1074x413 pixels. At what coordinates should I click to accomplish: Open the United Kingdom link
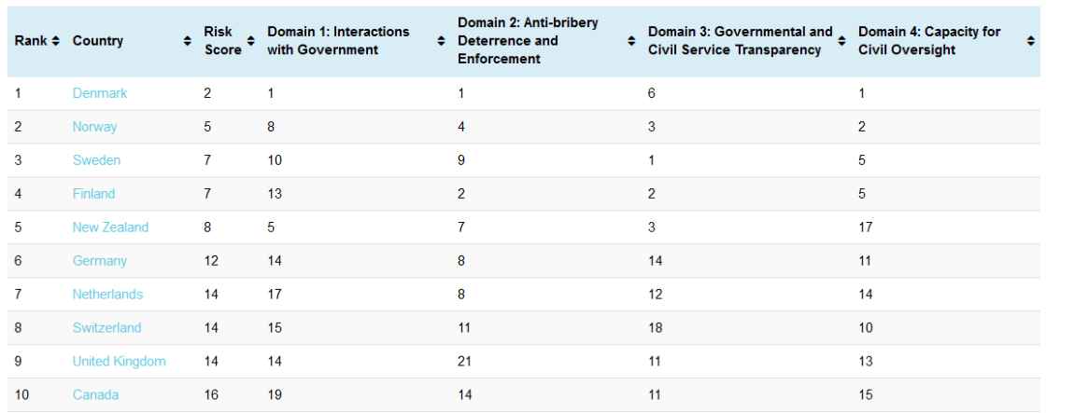119,362
